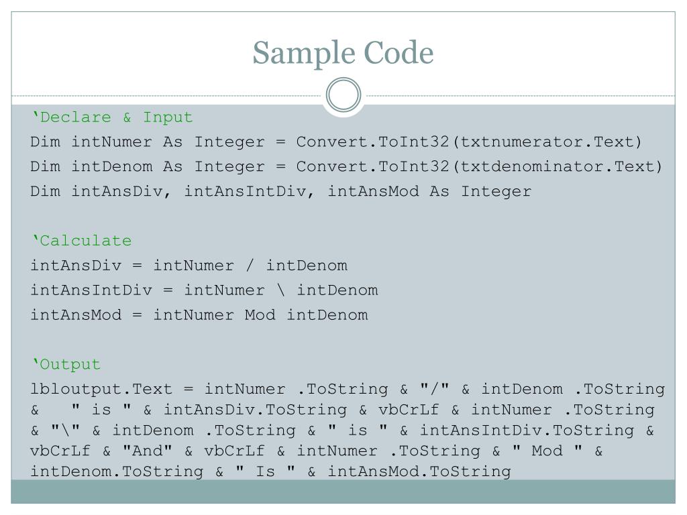The width and height of the screenshot is (687, 515).
Task: Click the Dim intNumer declaration line
Action: tap(336, 142)
